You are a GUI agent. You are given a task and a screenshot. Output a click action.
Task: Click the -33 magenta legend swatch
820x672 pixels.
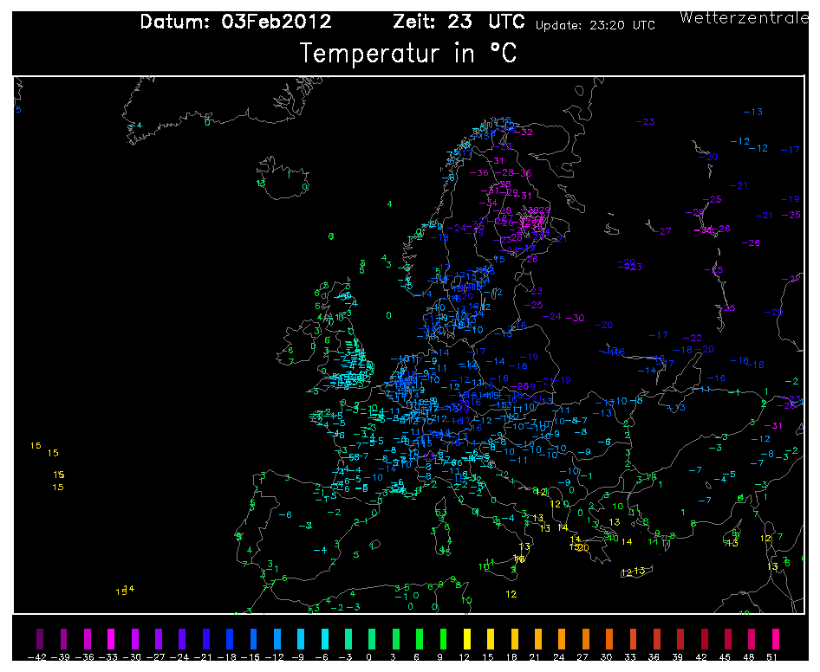tap(111, 638)
